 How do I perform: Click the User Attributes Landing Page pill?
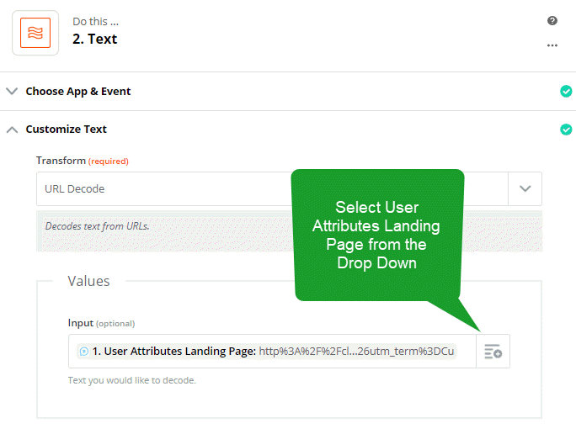click(x=266, y=351)
